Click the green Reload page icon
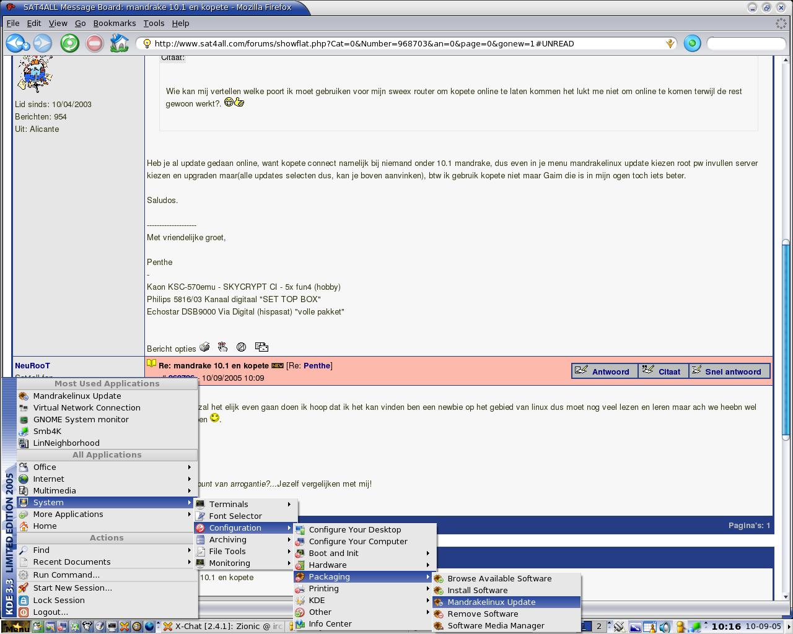 coord(69,43)
